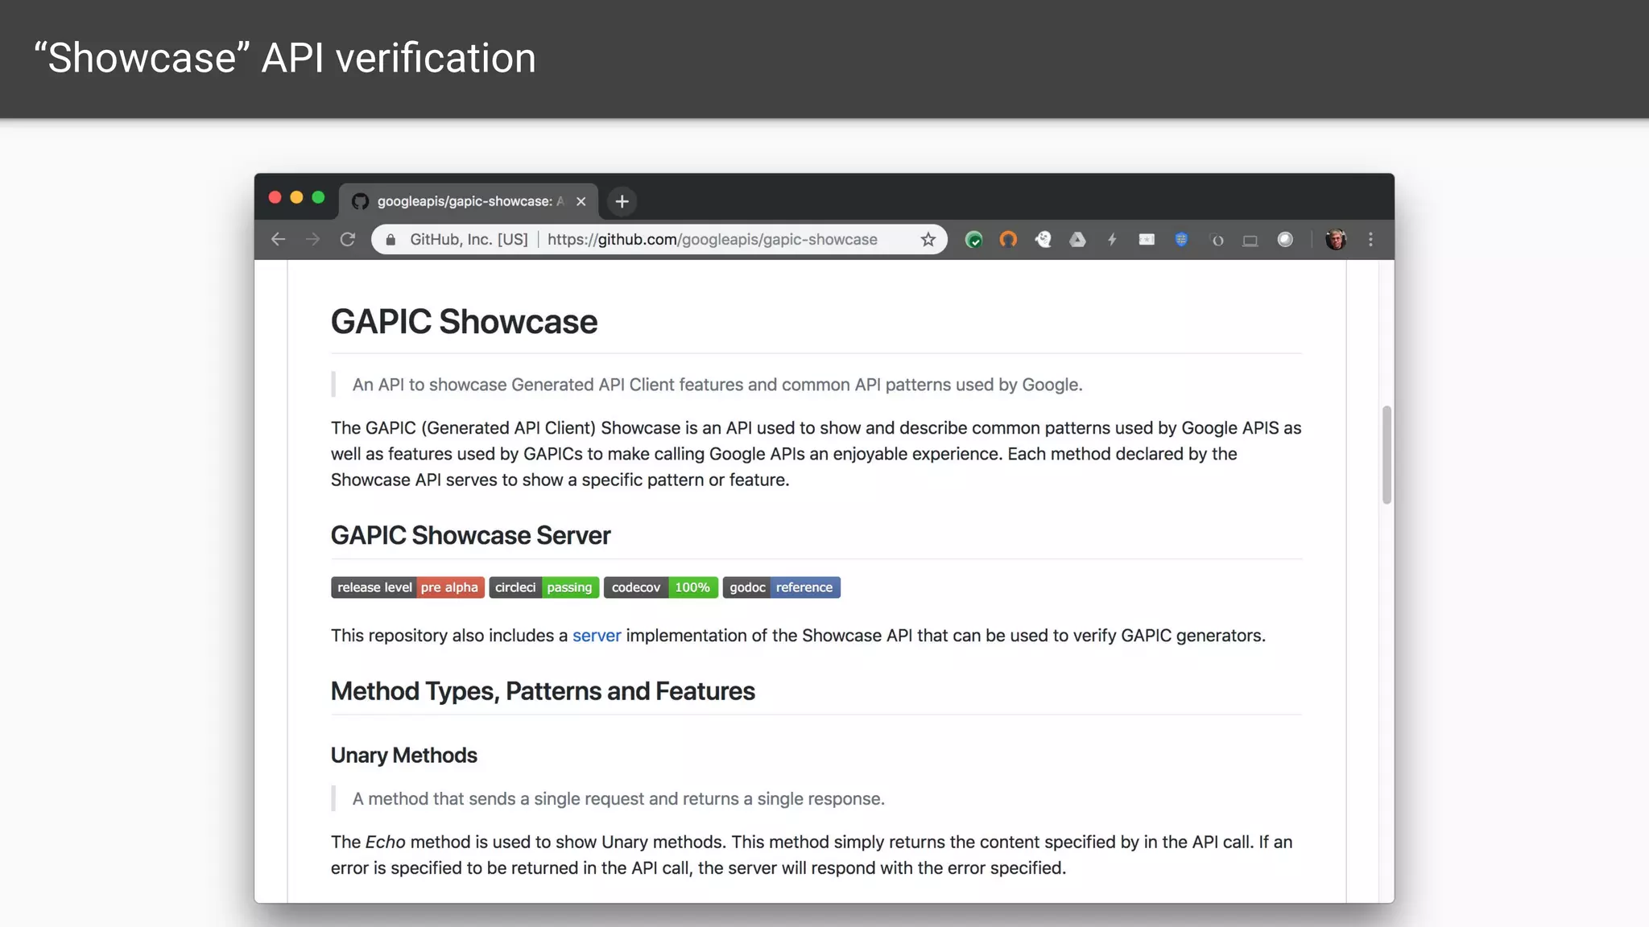Open the orange headphone-shaped extension icon
Screen dimensions: 1649x927
[x=1008, y=239]
